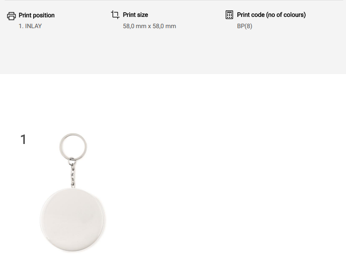Click the word 'size' in Print size
Image resolution: width=346 pixels, height=257 pixels.
pyautogui.click(x=142, y=15)
